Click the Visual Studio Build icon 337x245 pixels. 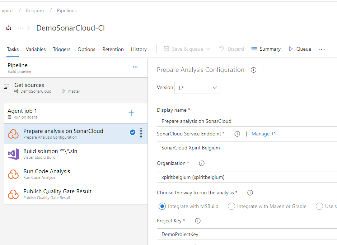click(x=14, y=153)
